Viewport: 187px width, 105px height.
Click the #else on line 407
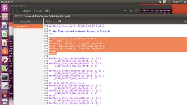click(x=52, y=95)
